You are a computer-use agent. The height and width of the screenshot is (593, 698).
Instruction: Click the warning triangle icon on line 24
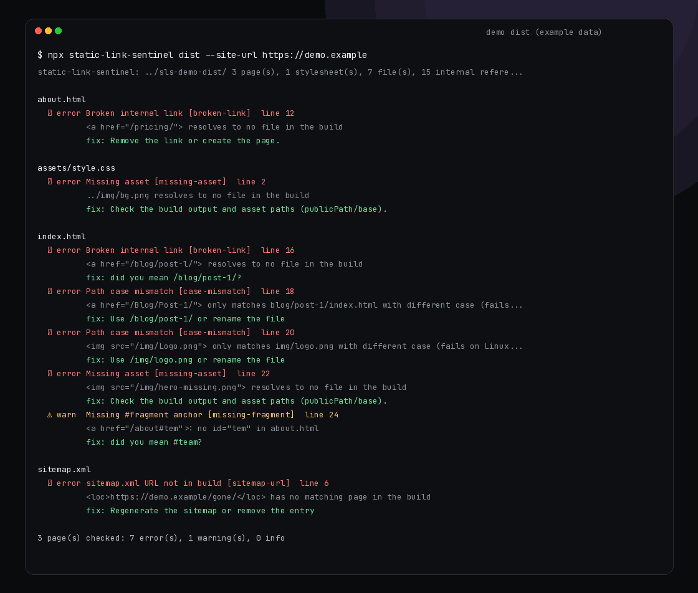[49, 415]
